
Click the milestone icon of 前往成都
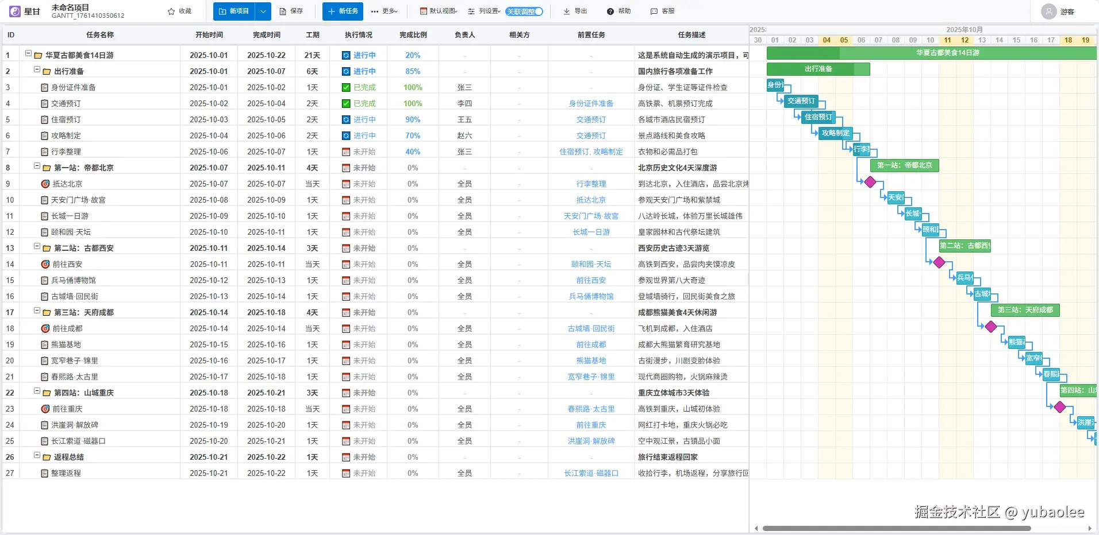point(45,328)
